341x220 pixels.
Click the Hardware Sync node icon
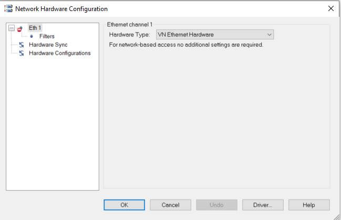point(22,45)
